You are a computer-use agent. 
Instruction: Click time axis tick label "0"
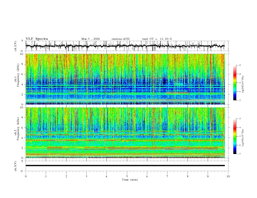26,176
